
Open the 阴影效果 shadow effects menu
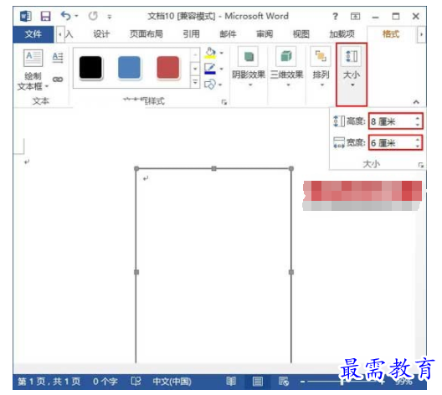coord(249,68)
